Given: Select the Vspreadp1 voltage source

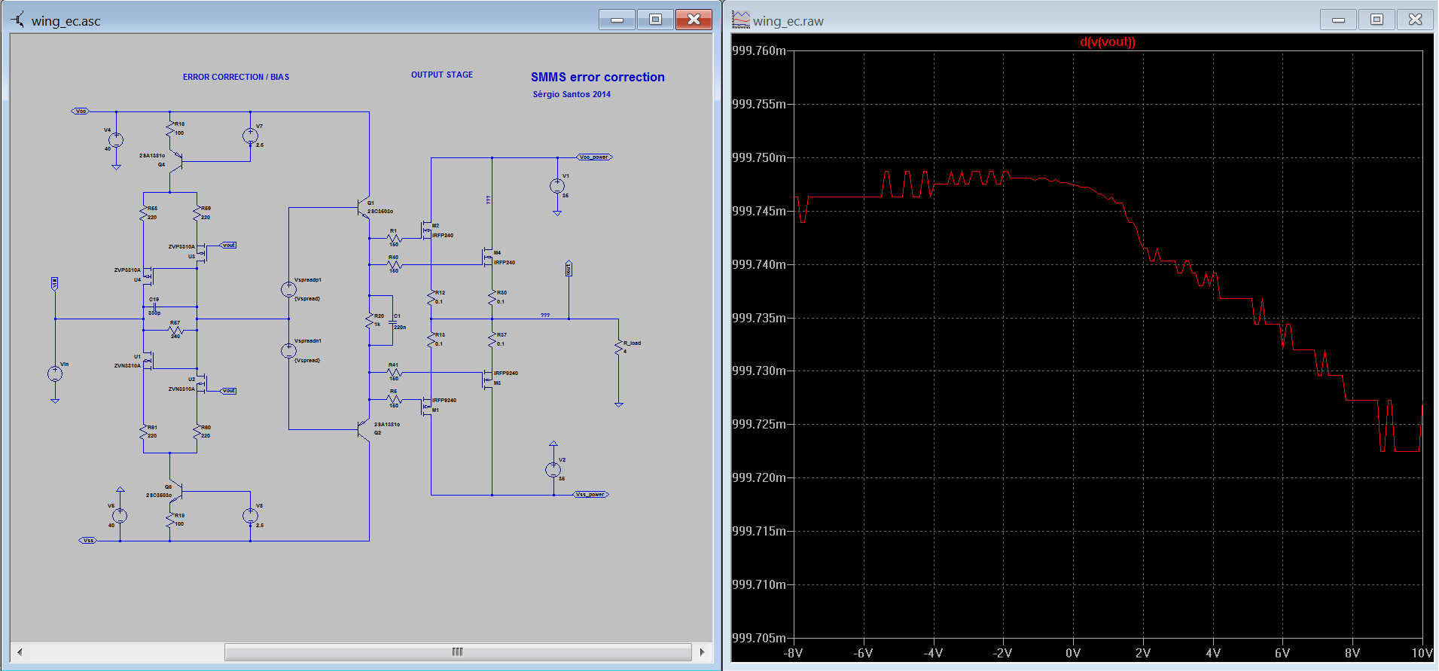Looking at the screenshot, I should pyautogui.click(x=288, y=289).
